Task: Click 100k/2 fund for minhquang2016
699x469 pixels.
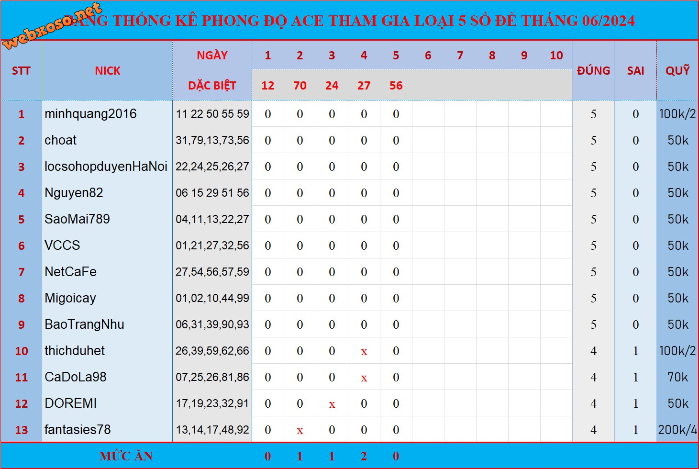Action: tap(677, 114)
